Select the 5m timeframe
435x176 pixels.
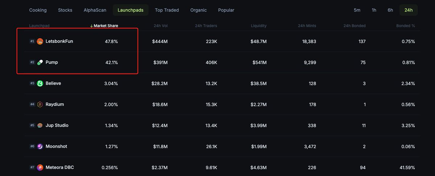tap(357, 10)
